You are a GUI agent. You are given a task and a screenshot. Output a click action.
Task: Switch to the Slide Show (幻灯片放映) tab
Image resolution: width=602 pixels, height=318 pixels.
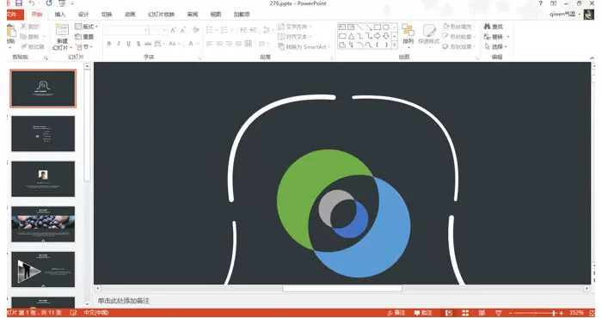(162, 15)
